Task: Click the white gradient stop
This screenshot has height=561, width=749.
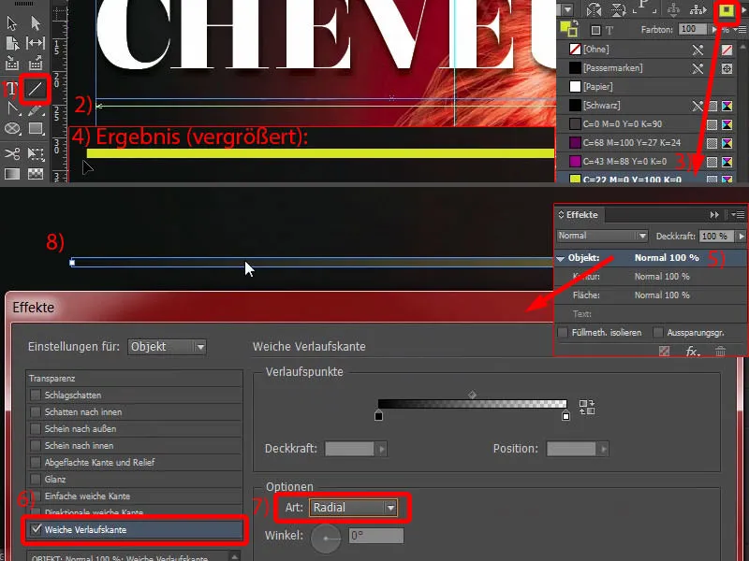Action: click(566, 415)
